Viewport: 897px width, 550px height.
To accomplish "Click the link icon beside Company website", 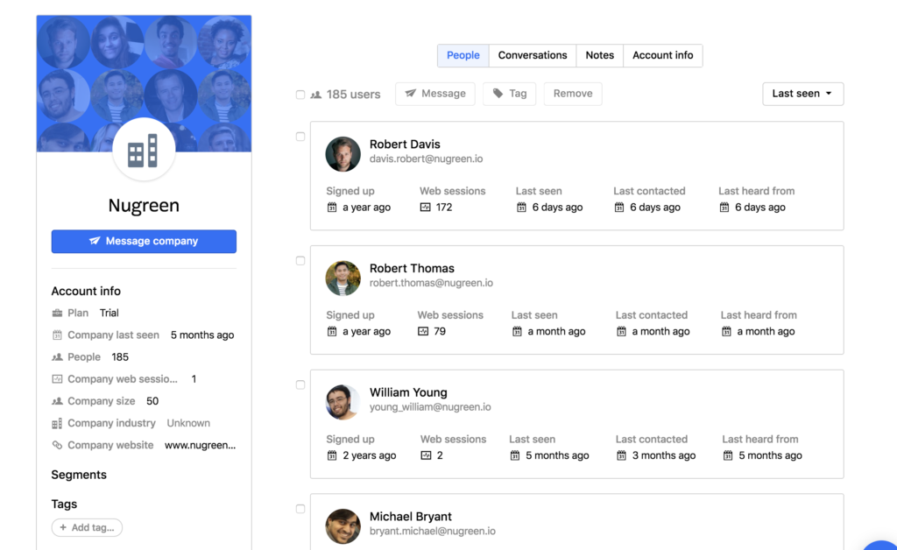I will [x=57, y=446].
